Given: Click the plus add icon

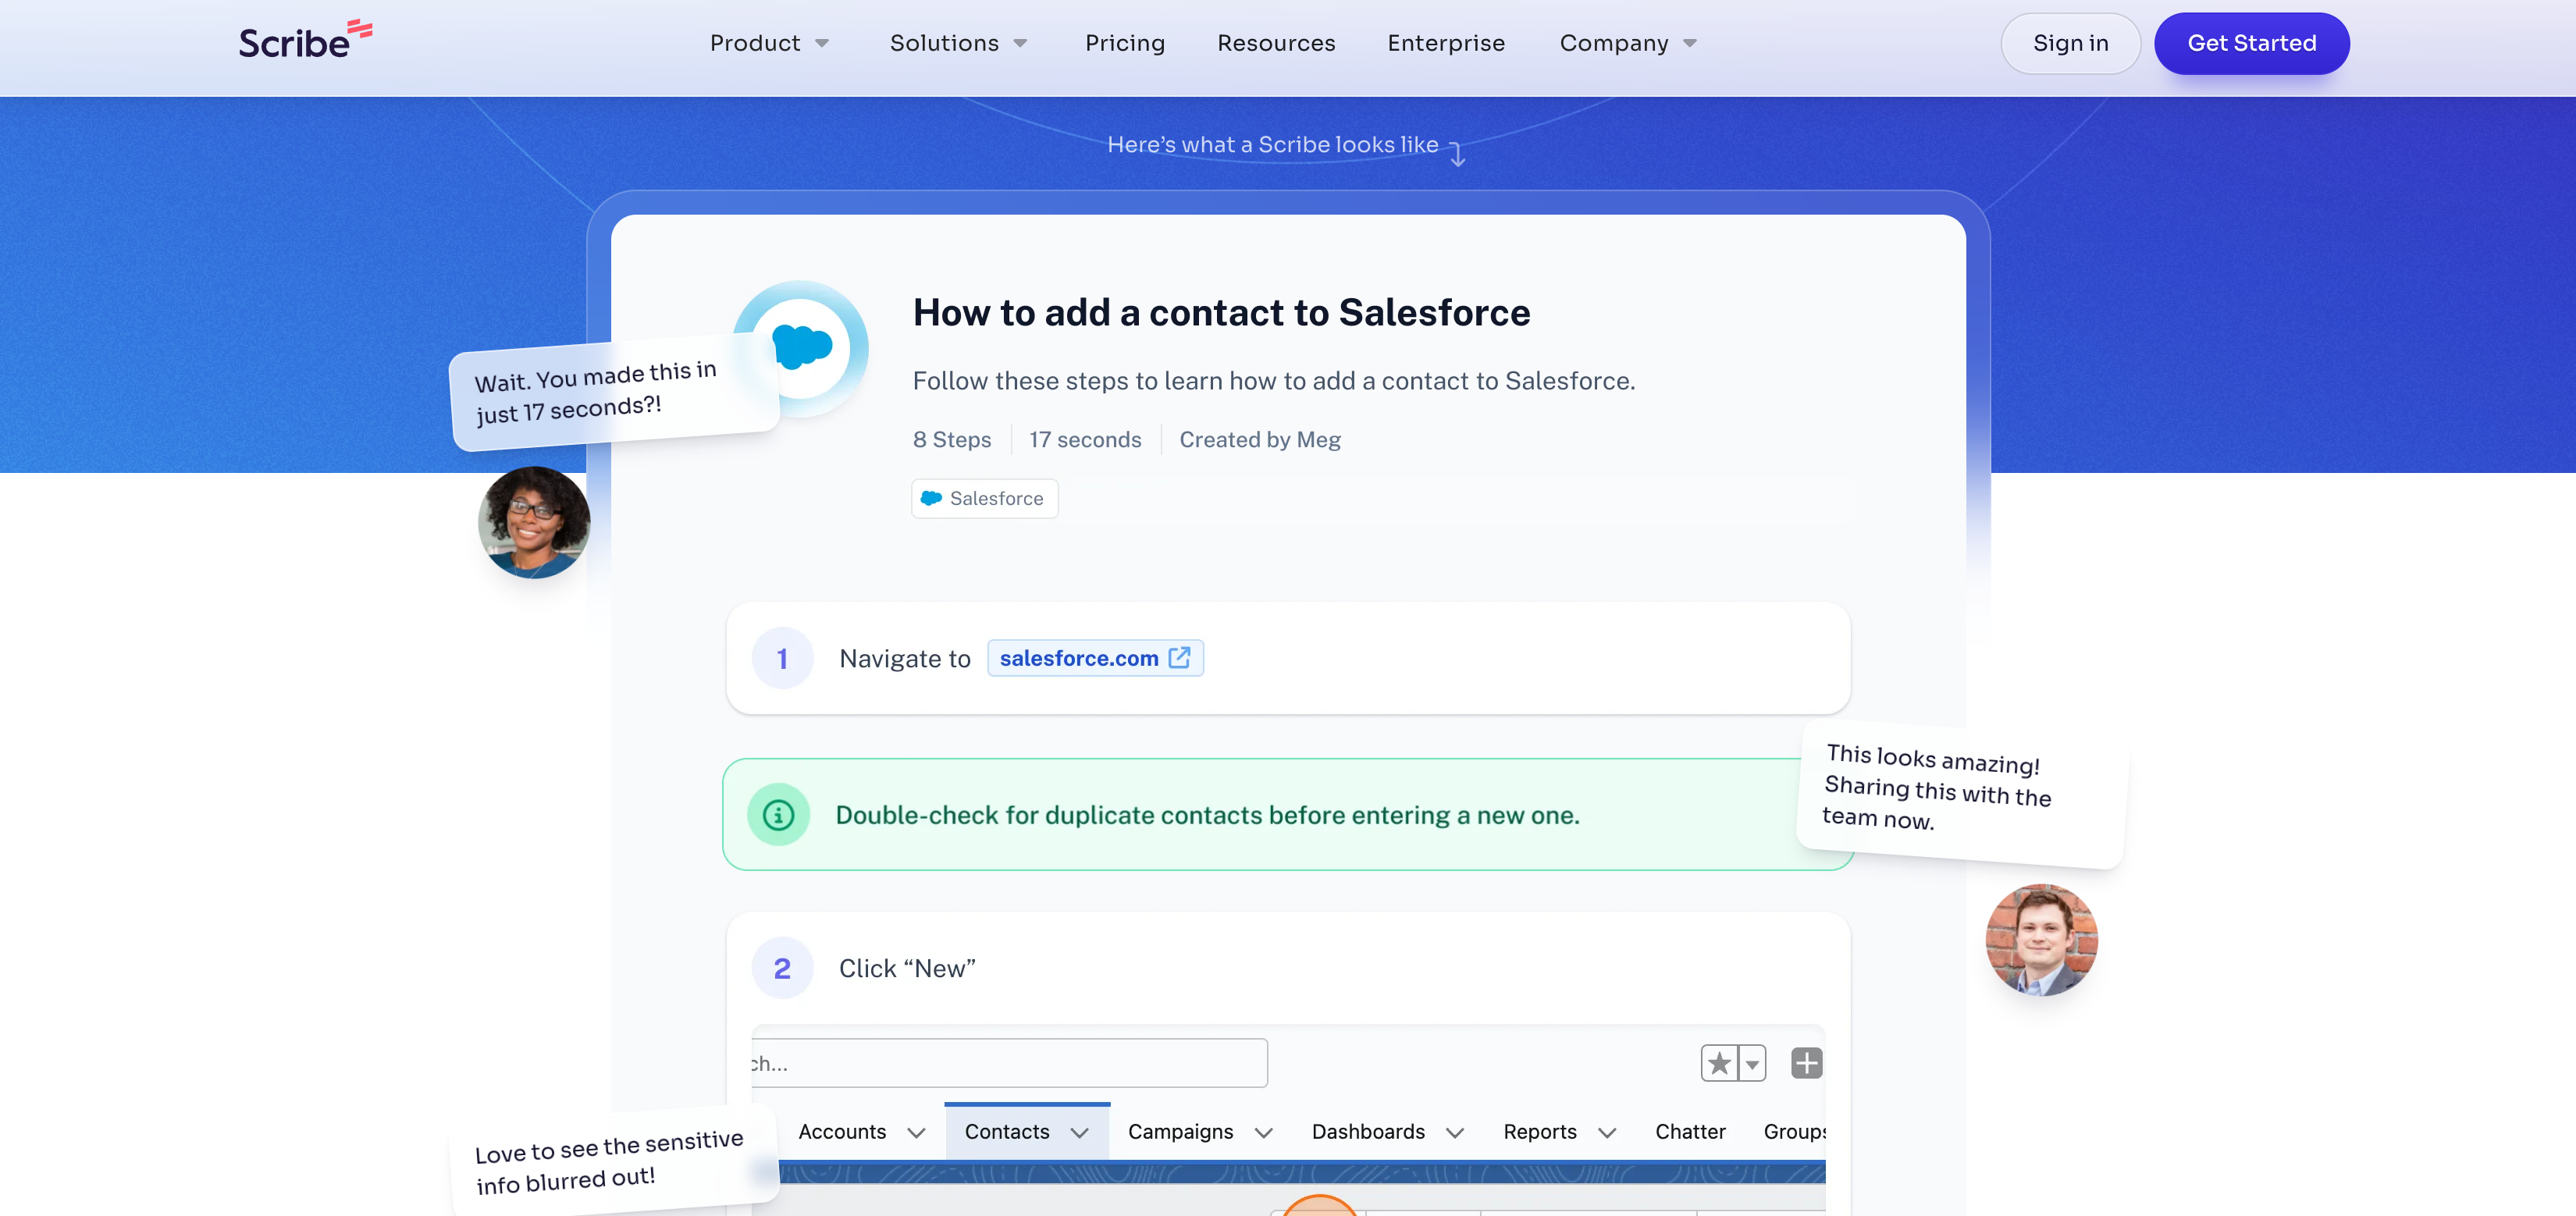Looking at the screenshot, I should coord(1806,1063).
